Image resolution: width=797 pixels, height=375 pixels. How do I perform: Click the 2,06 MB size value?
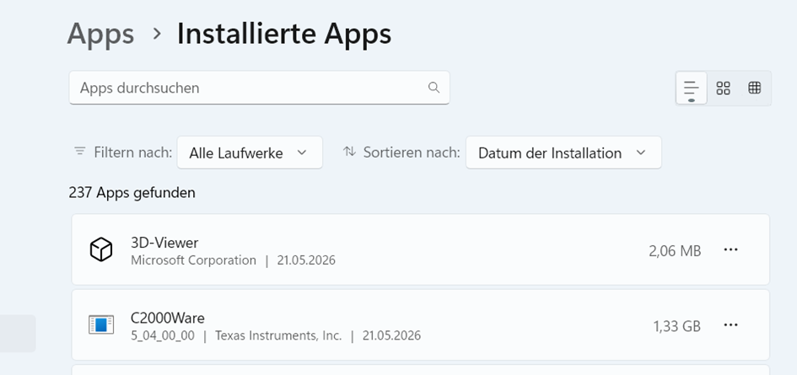pos(675,250)
